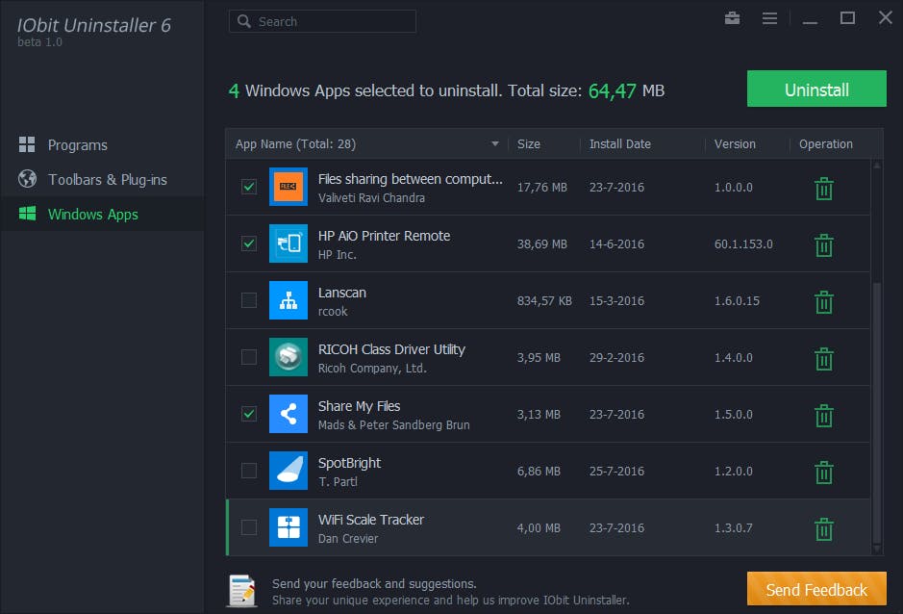Uncheck the Files sharing between computers checkbox
This screenshot has width=903, height=614.
coord(249,186)
